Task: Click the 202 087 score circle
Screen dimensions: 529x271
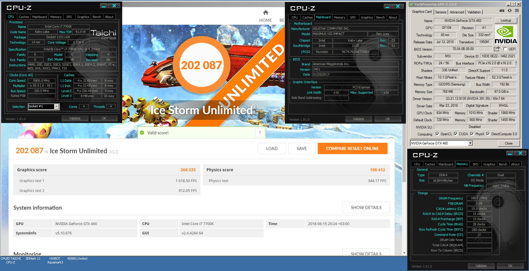Action: tap(201, 65)
